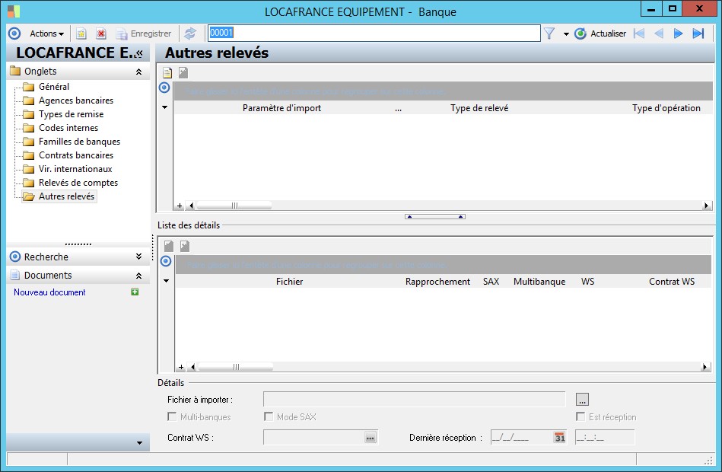This screenshot has height=472, width=722.
Task: Open the bottom navigation pane dropdown arrow
Action: coord(139,443)
